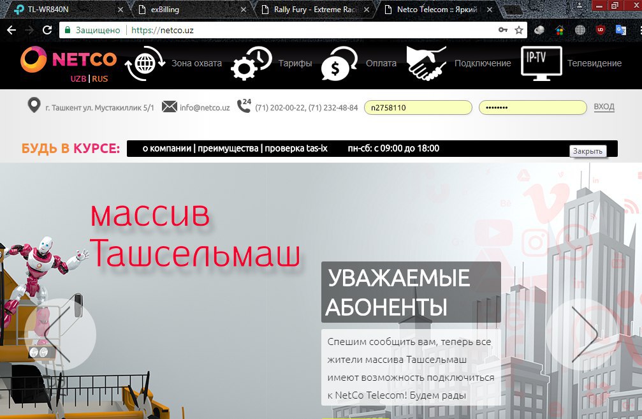The height and width of the screenshot is (419, 642).
Task: Select the Netco Telecom tab
Action: [437, 10]
